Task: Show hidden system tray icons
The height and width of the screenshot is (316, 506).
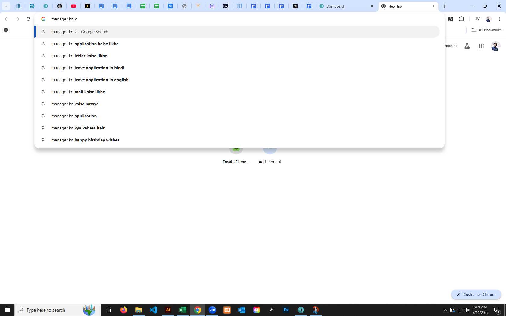Action: click(x=445, y=310)
